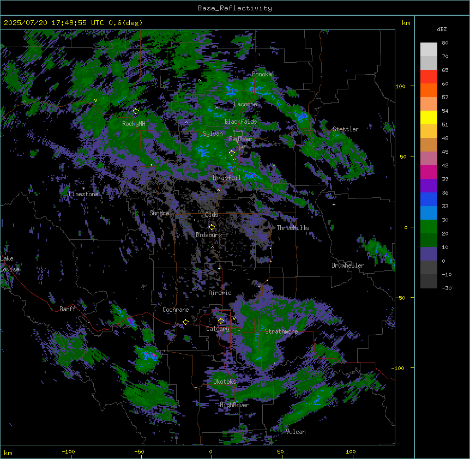
Task: Click the Stettler city label
Action: click(346, 129)
